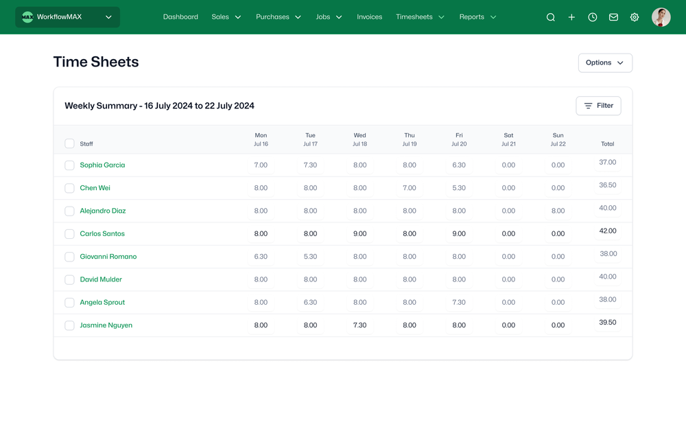Check the Alejandro Diaz row checkbox
The height and width of the screenshot is (429, 686).
[69, 211]
